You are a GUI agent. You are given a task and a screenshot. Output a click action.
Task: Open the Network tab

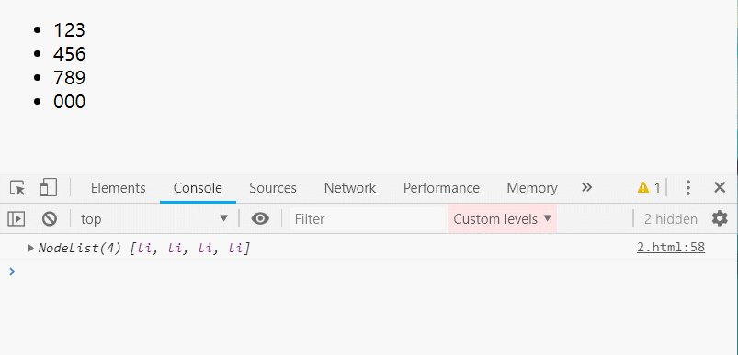pos(350,188)
